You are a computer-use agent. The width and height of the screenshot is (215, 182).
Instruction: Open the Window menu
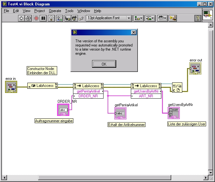click(x=84, y=11)
